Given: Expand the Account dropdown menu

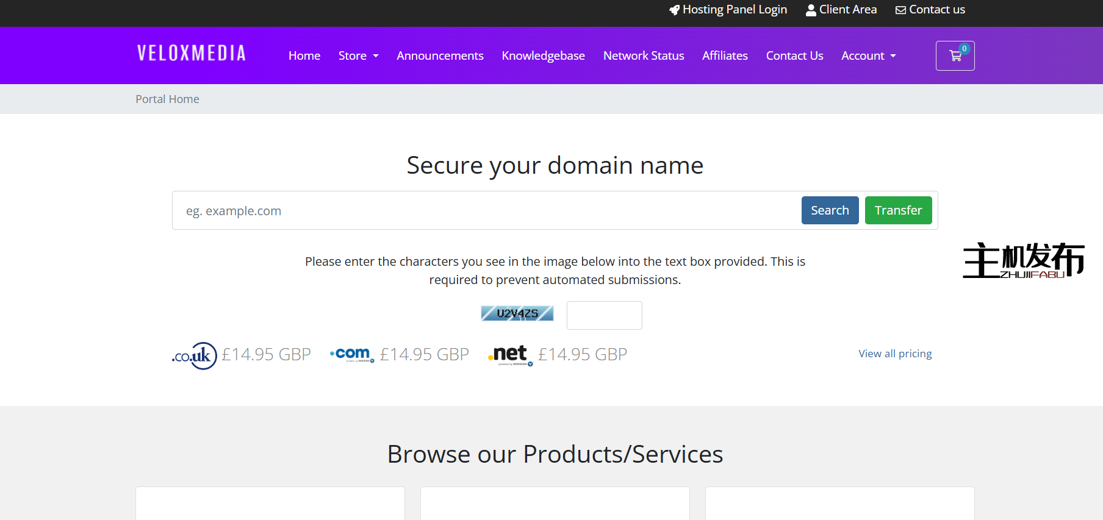Looking at the screenshot, I should pos(868,56).
